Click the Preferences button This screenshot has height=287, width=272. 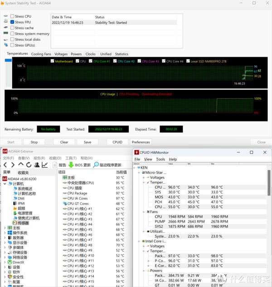(141, 142)
